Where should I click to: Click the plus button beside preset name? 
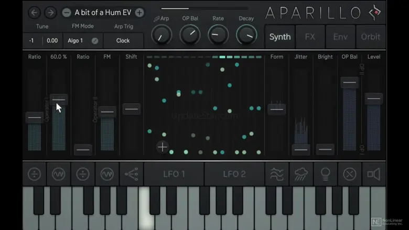tap(139, 13)
